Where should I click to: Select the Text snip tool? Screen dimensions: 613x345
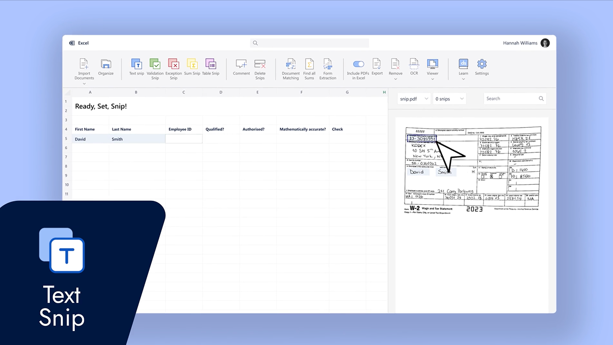click(x=136, y=64)
